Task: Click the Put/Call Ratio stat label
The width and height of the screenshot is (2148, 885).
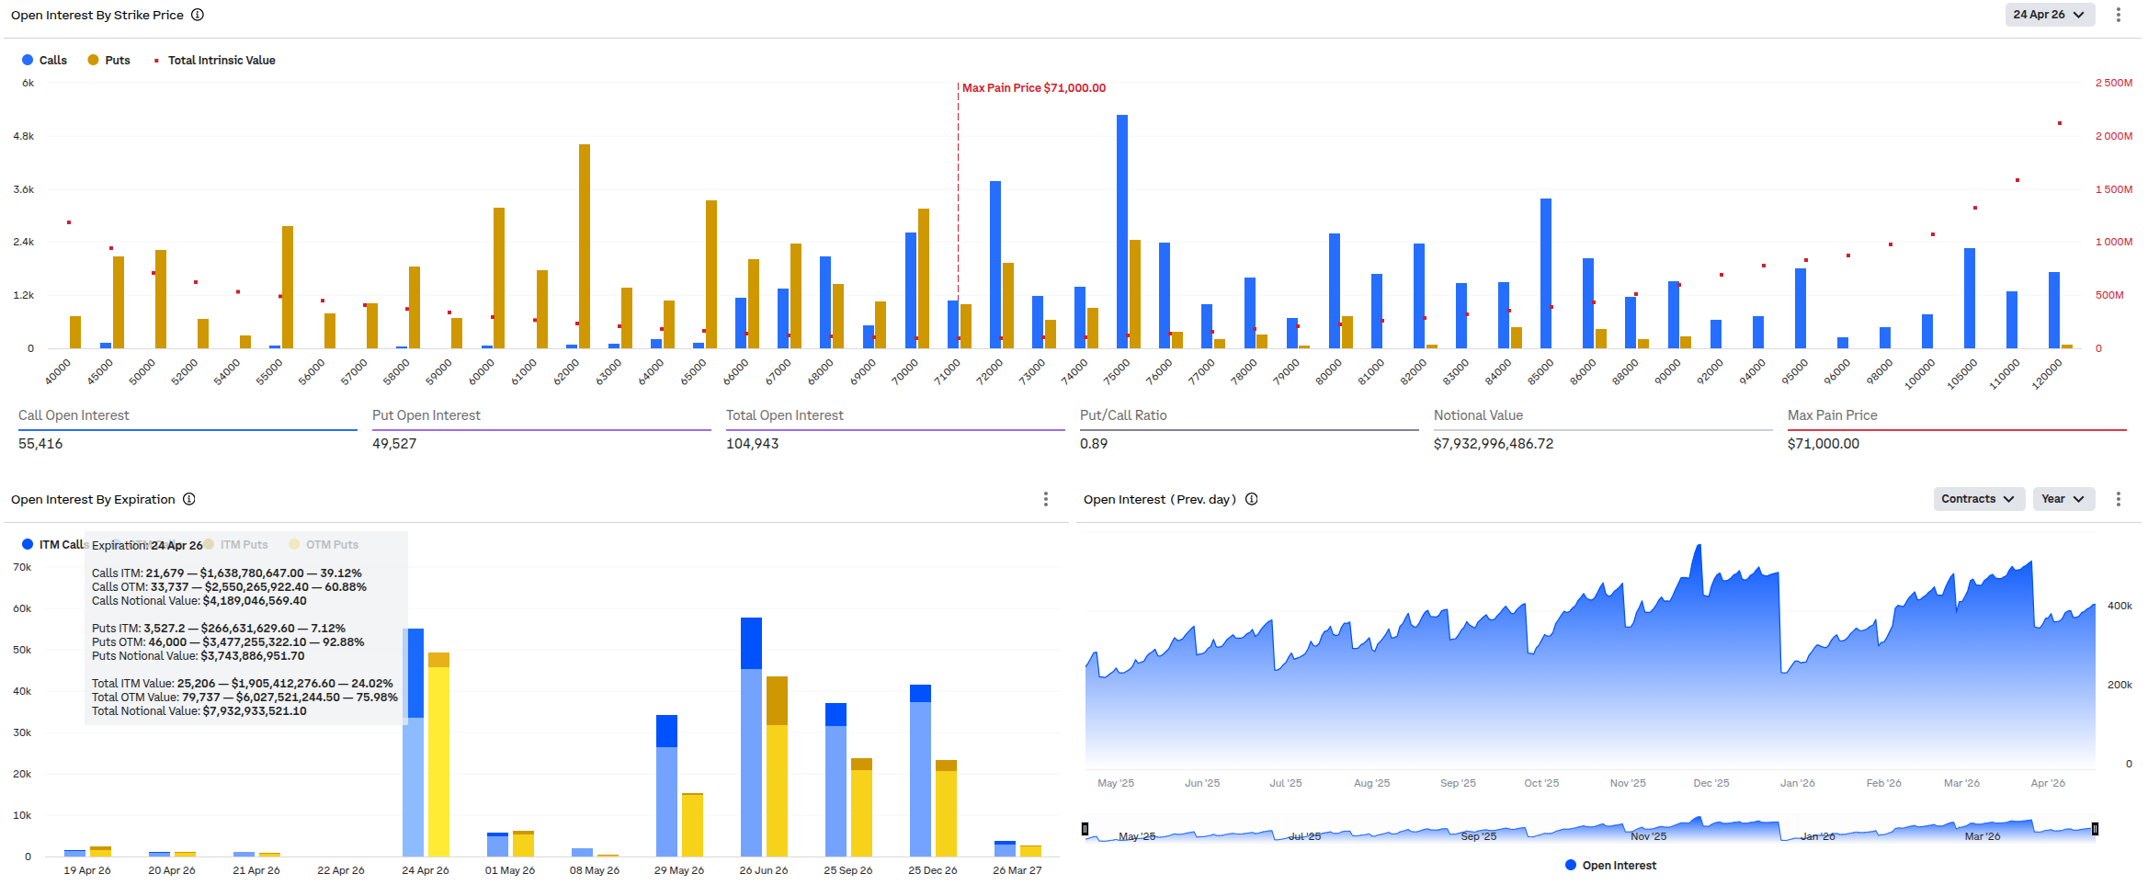Action: pyautogui.click(x=1123, y=415)
